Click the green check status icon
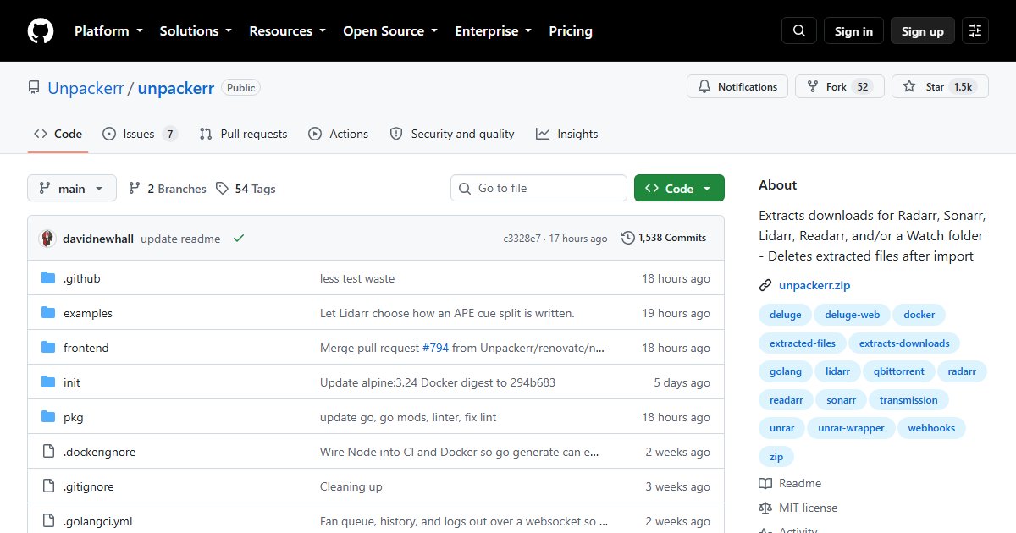Image resolution: width=1016 pixels, height=533 pixels. pos(239,239)
